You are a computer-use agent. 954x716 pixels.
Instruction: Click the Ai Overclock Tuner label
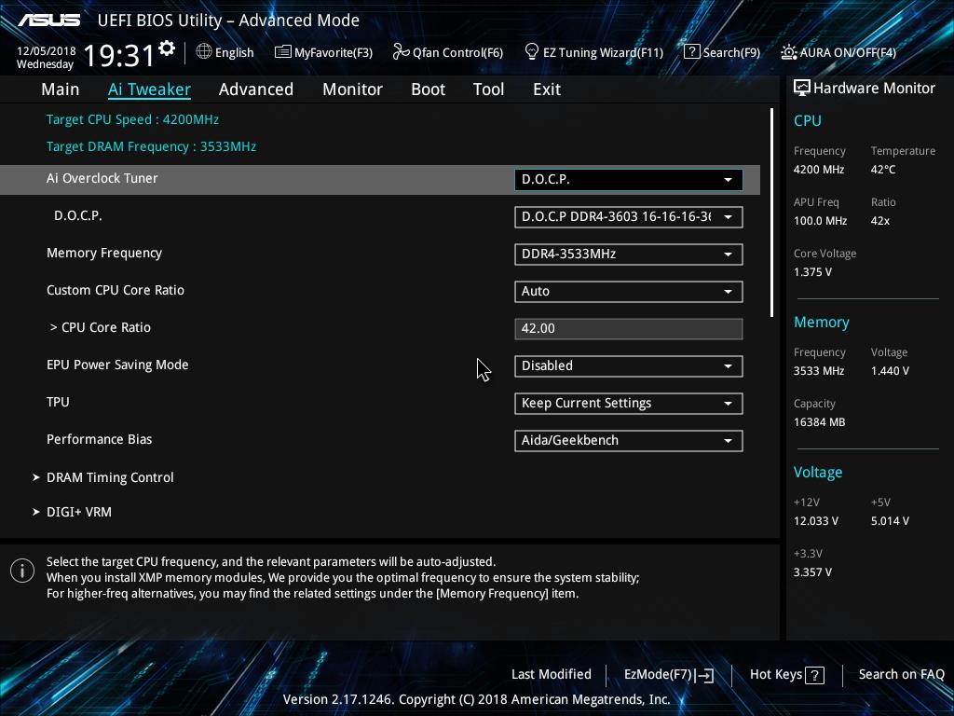point(102,178)
